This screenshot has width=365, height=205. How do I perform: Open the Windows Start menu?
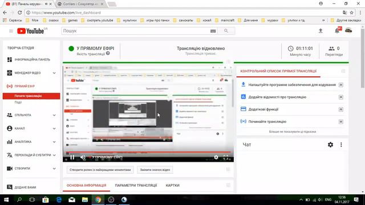pos(6,200)
